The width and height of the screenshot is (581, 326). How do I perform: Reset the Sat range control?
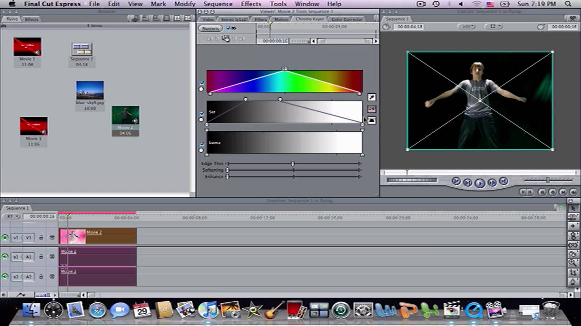click(x=201, y=120)
